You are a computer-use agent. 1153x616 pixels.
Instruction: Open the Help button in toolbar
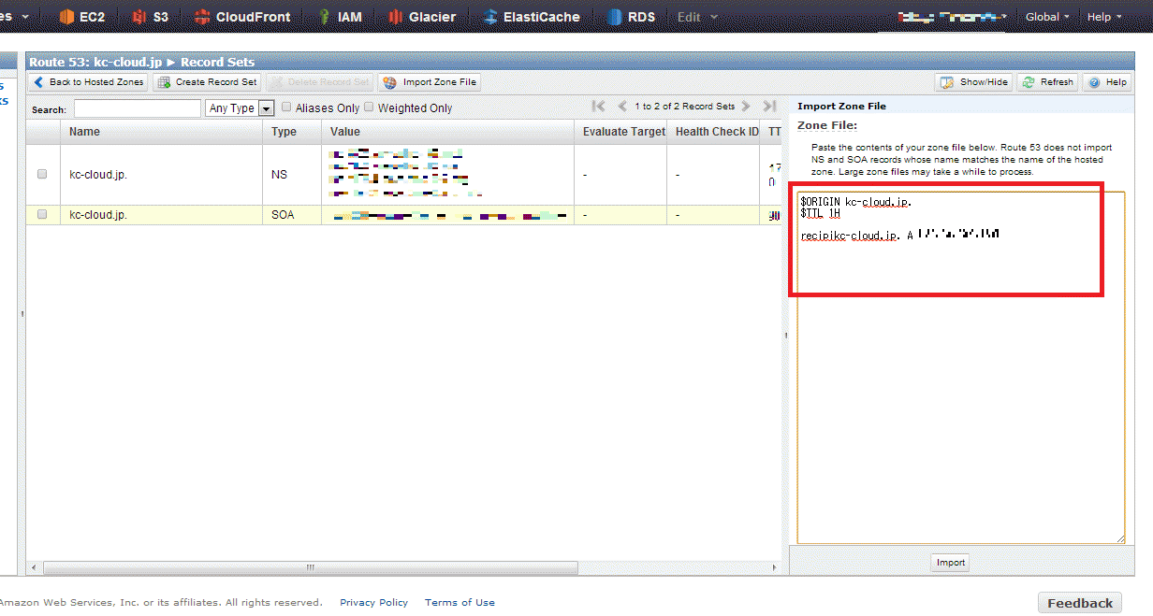click(x=1107, y=82)
